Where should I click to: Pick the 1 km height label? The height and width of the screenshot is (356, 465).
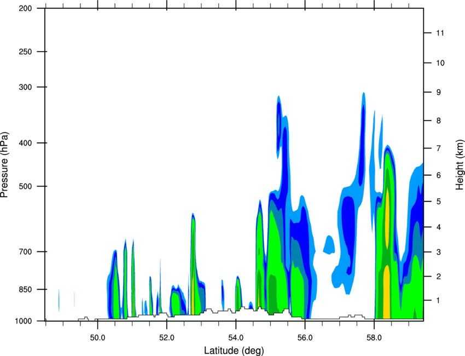click(439, 301)
